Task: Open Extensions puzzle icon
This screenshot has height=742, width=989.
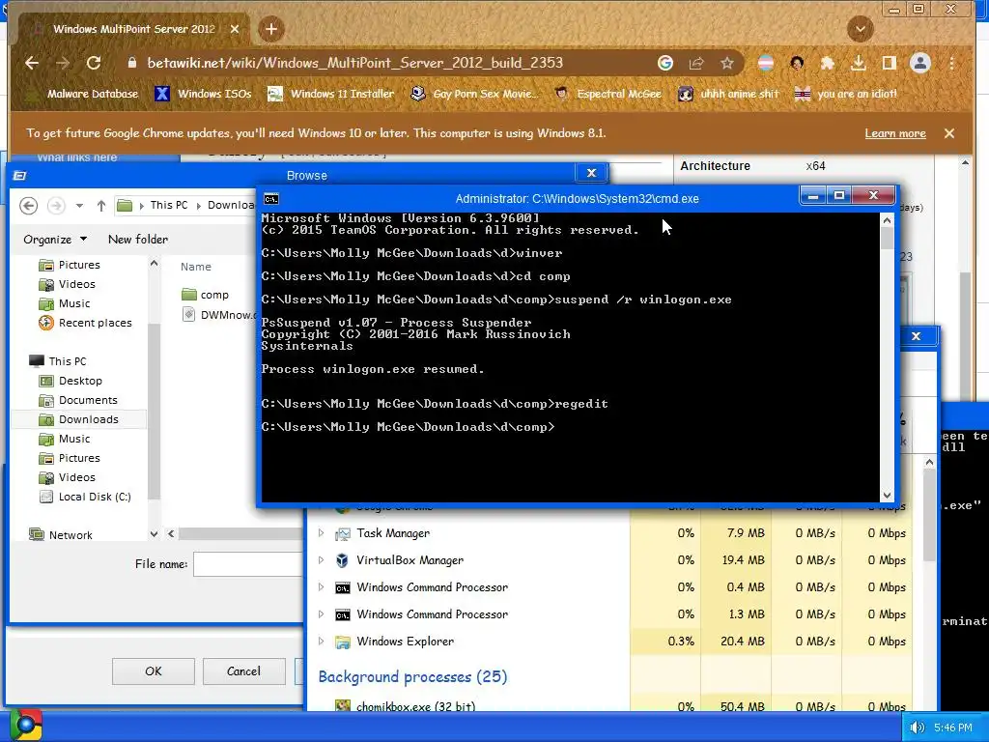Action: [827, 63]
